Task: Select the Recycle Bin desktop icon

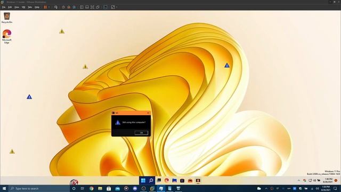Action: [x=7, y=18]
